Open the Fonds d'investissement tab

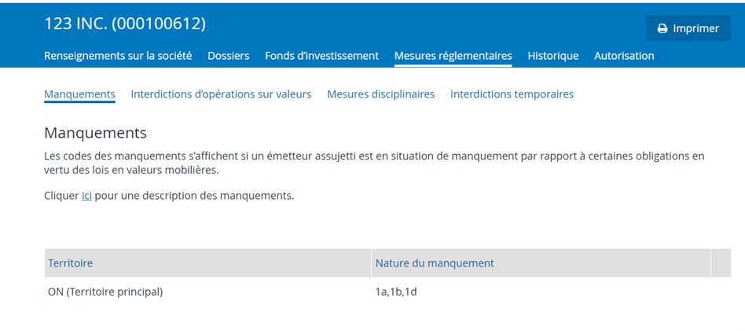coord(321,56)
